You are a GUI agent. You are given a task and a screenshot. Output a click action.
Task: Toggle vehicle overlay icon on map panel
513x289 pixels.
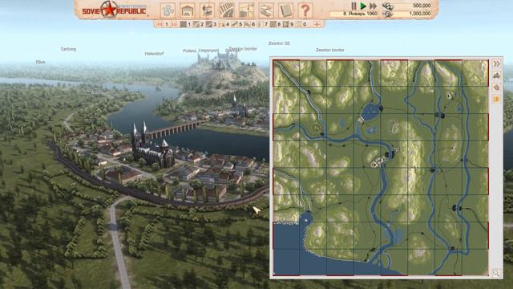click(496, 75)
